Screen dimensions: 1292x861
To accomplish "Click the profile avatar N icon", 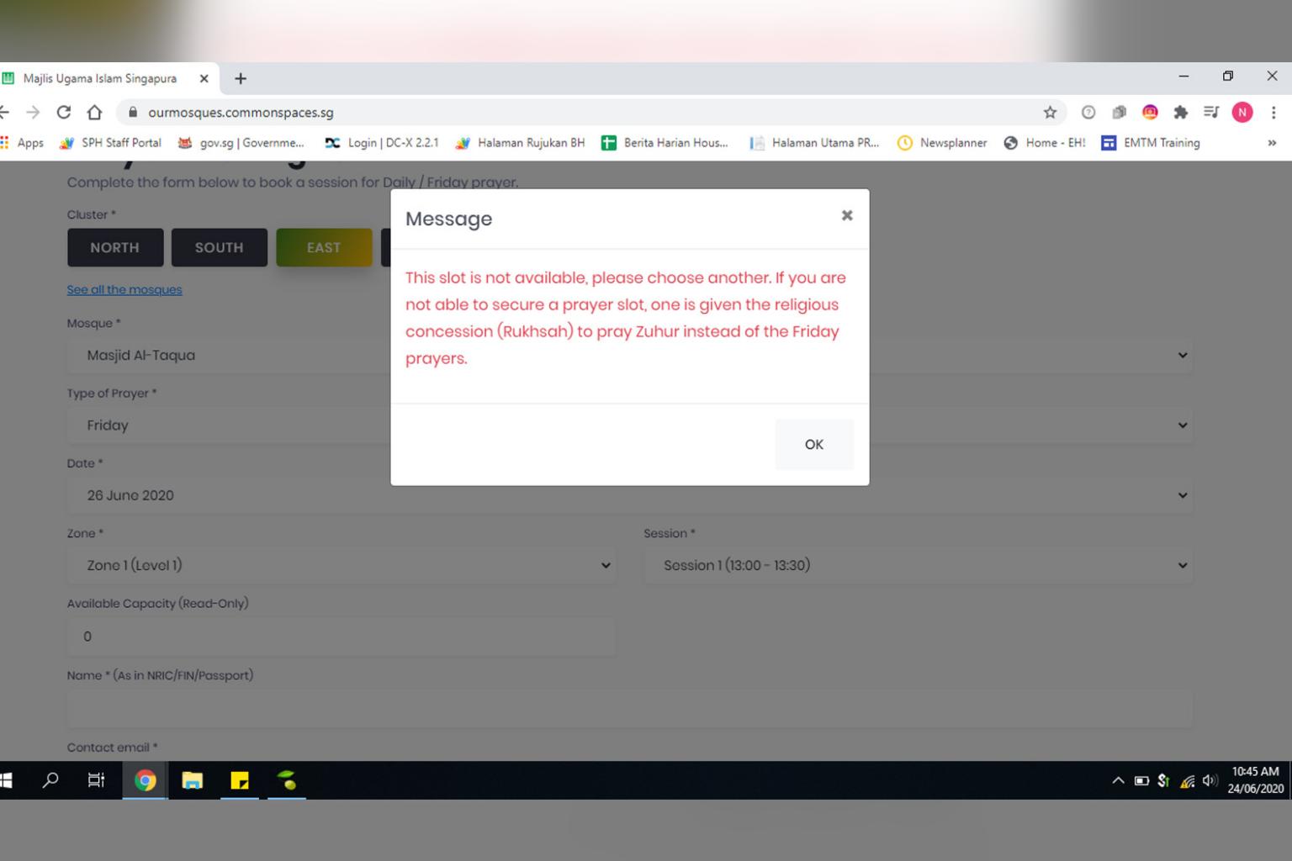I will [1242, 112].
